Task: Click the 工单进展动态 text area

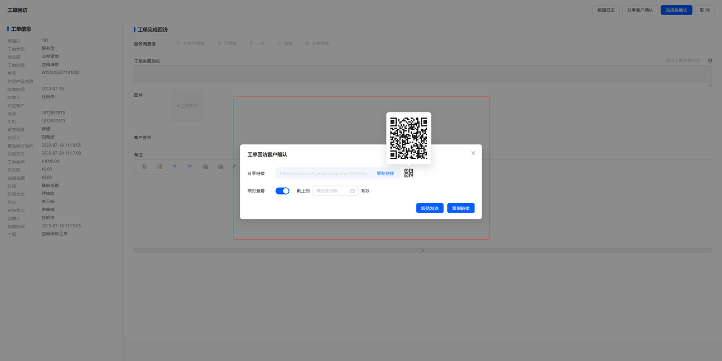Action: tap(423, 74)
